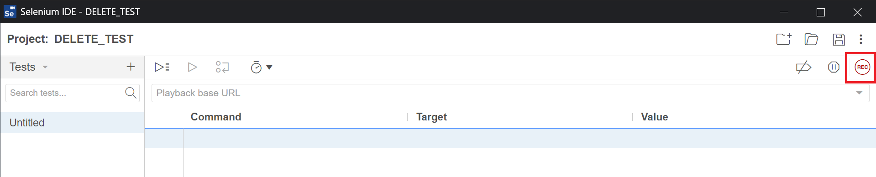Open the three-dot more options menu

861,39
